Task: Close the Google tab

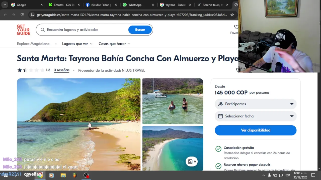Action: click(42, 5)
